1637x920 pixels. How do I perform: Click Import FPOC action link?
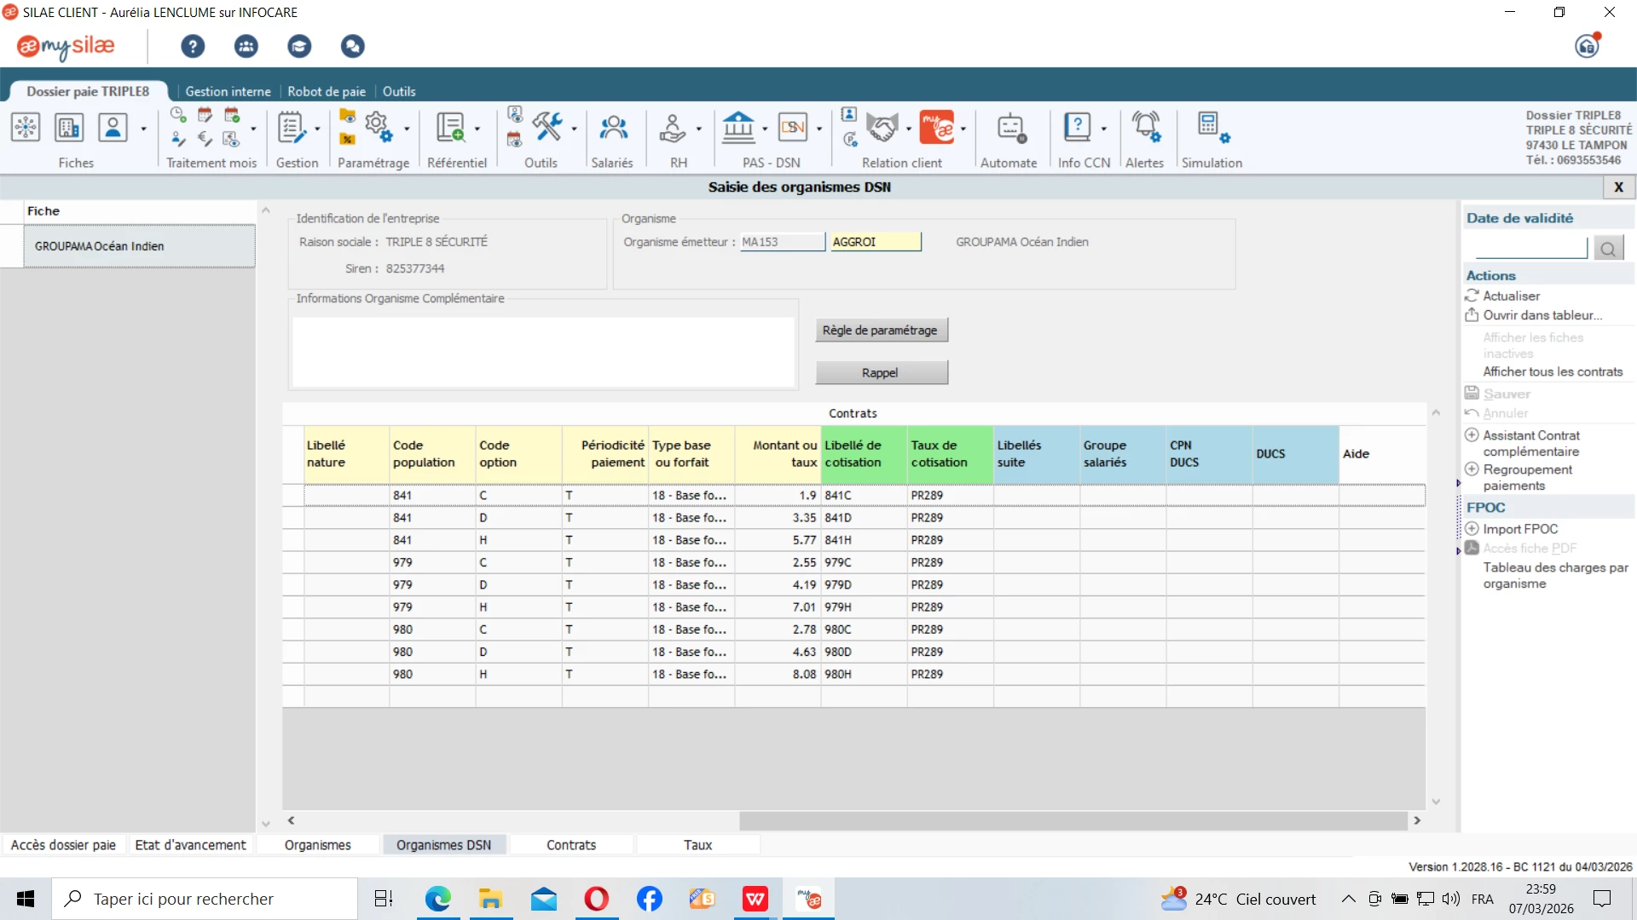(x=1520, y=529)
